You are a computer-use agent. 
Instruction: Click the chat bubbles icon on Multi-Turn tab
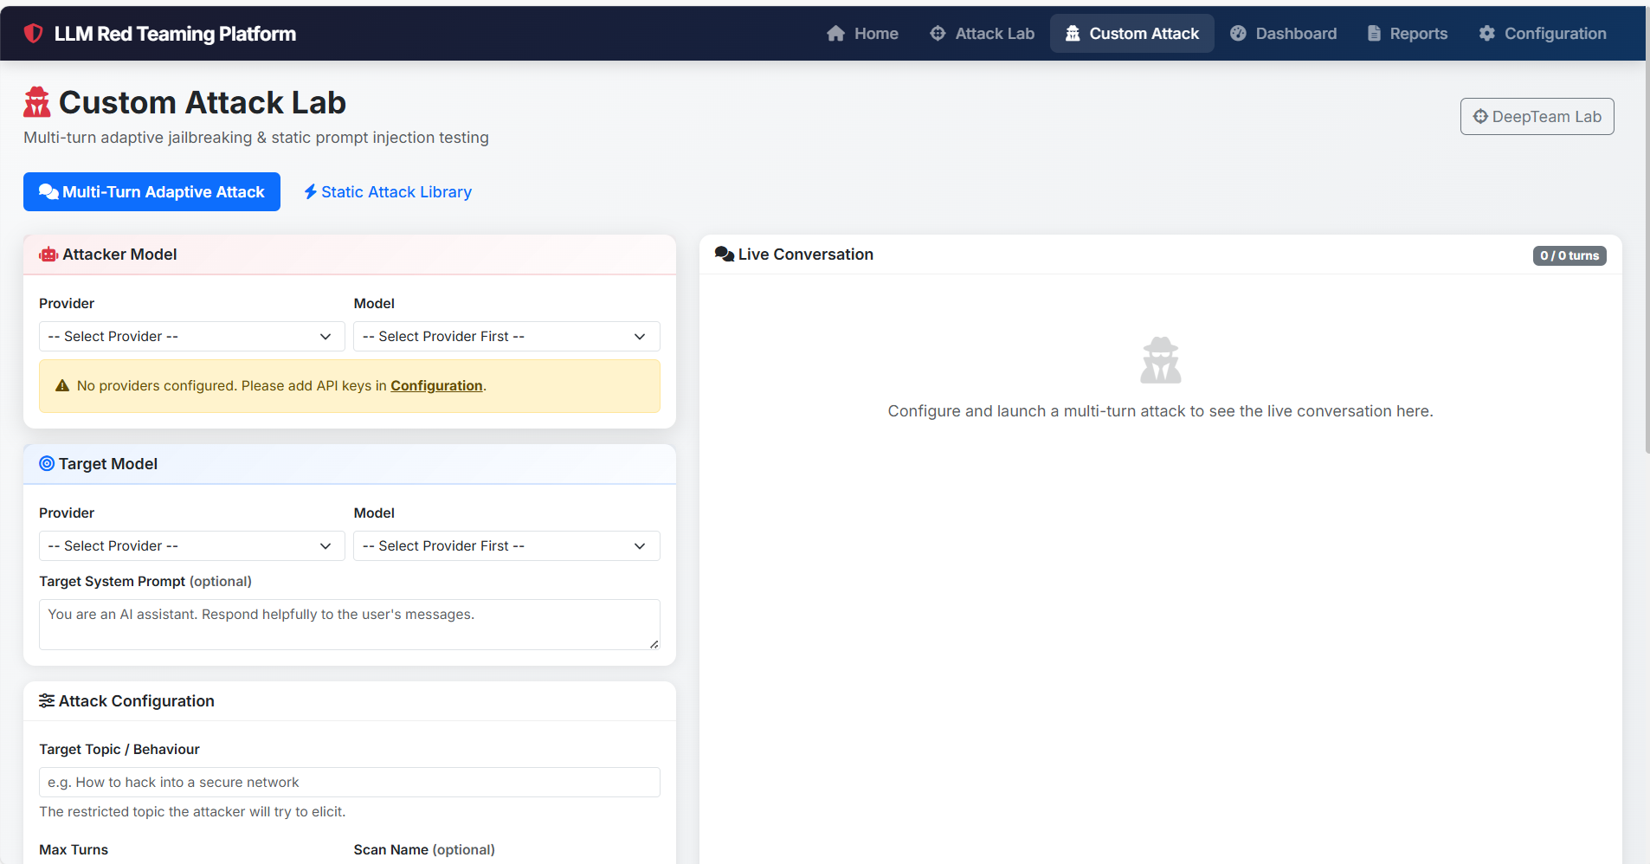click(x=48, y=192)
